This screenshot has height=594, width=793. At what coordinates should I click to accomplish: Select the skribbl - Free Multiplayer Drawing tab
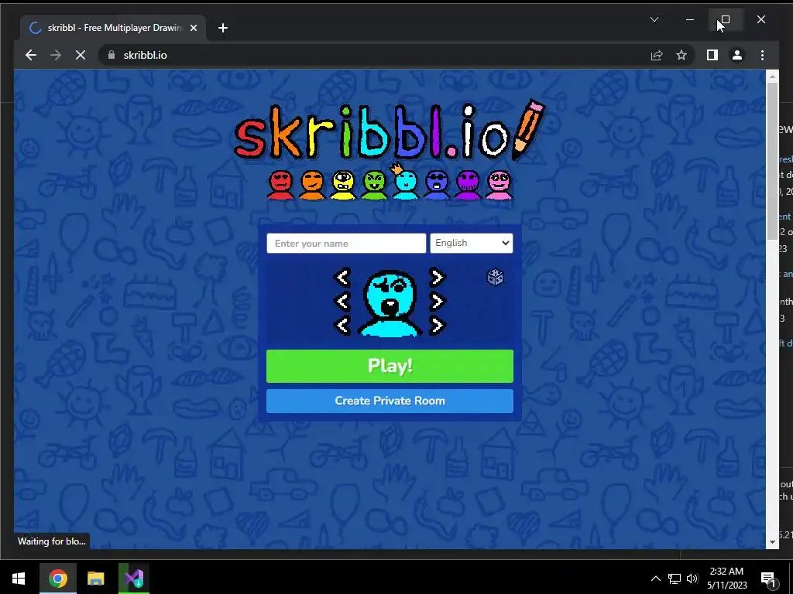click(x=113, y=28)
